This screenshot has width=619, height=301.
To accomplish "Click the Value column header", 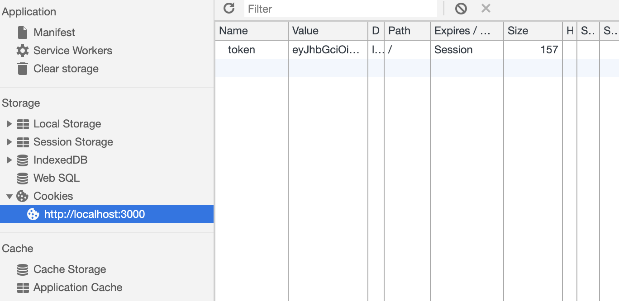I will pyautogui.click(x=328, y=31).
